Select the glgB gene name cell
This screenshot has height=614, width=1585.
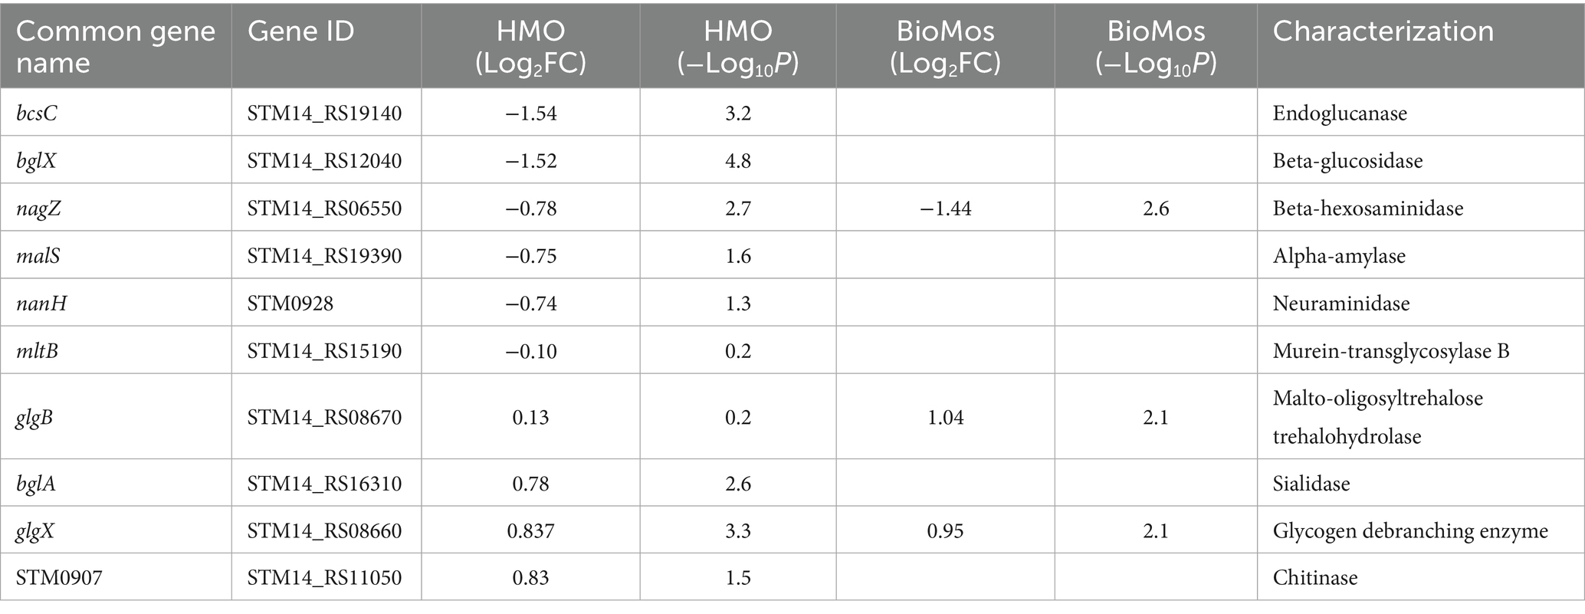pyautogui.click(x=35, y=418)
